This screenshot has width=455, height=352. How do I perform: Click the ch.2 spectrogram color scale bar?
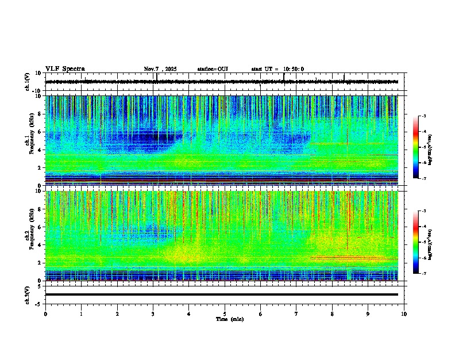pyautogui.click(x=416, y=242)
